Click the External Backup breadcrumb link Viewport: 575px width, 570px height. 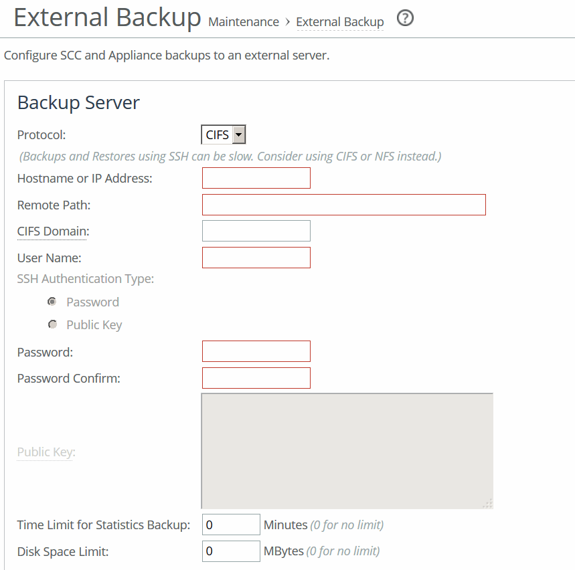coord(339,22)
